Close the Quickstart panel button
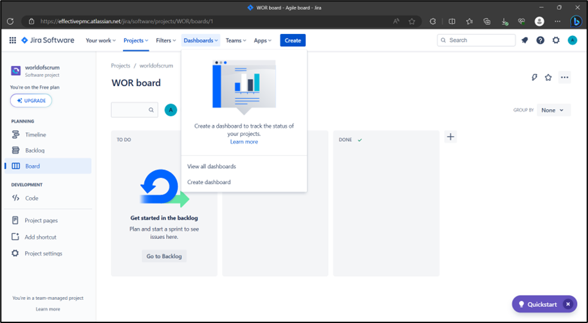This screenshot has height=323, width=588. pyautogui.click(x=568, y=304)
